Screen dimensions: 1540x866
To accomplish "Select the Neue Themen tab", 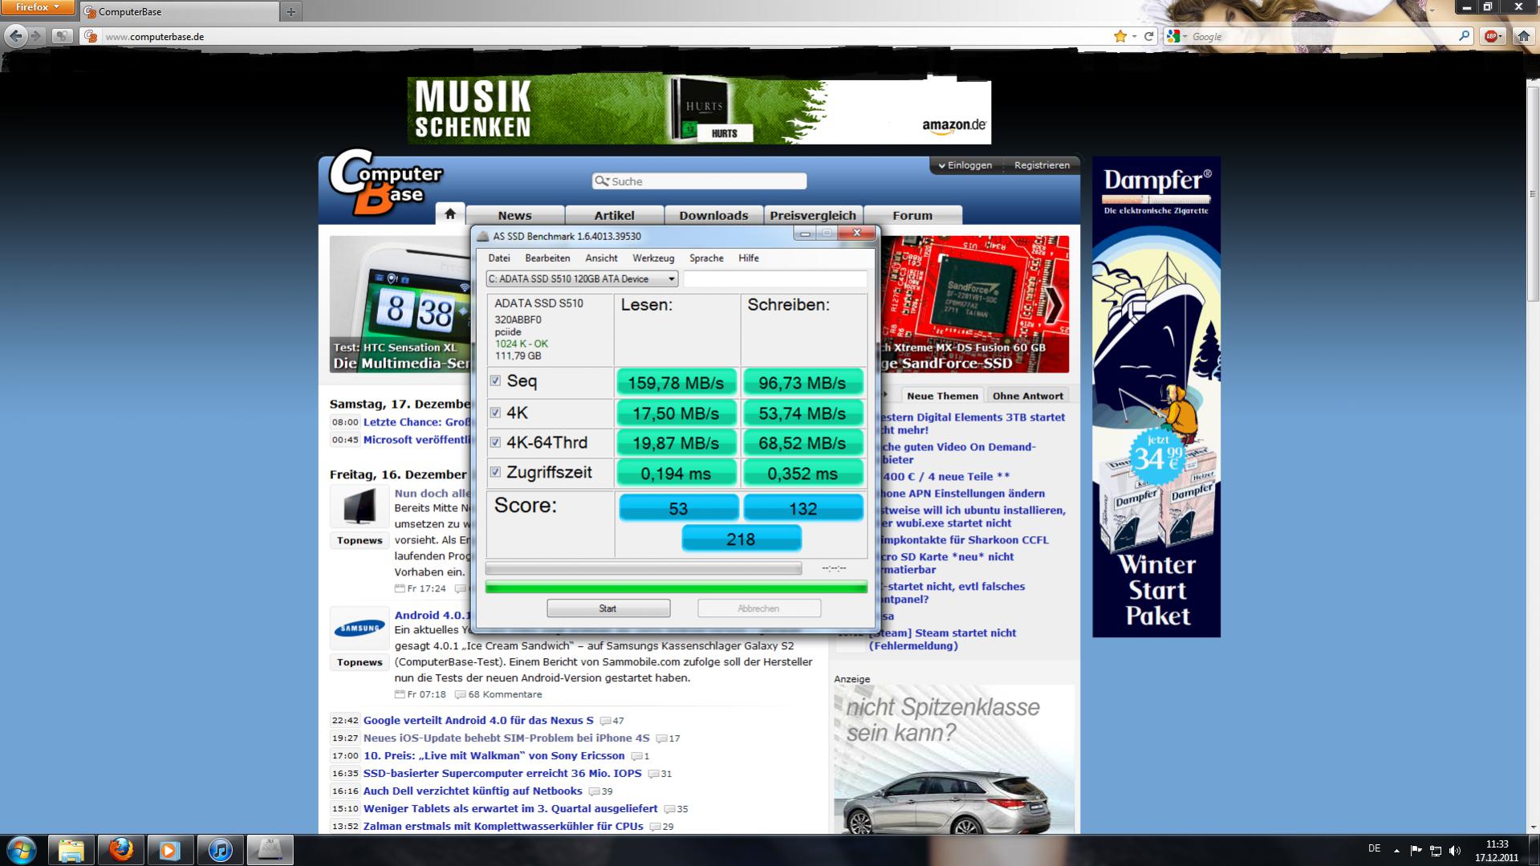I will pos(942,396).
